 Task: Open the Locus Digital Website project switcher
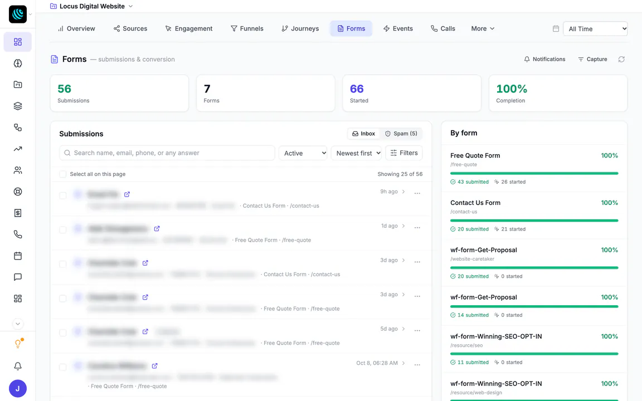point(91,6)
